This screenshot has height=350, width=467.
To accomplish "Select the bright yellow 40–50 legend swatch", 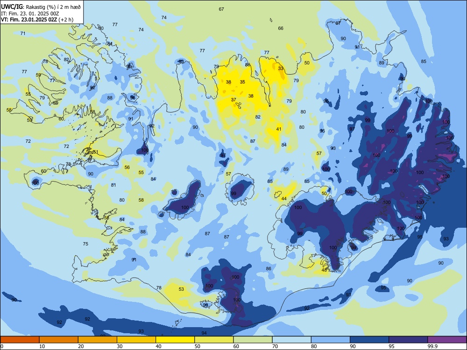I will click(175, 340).
